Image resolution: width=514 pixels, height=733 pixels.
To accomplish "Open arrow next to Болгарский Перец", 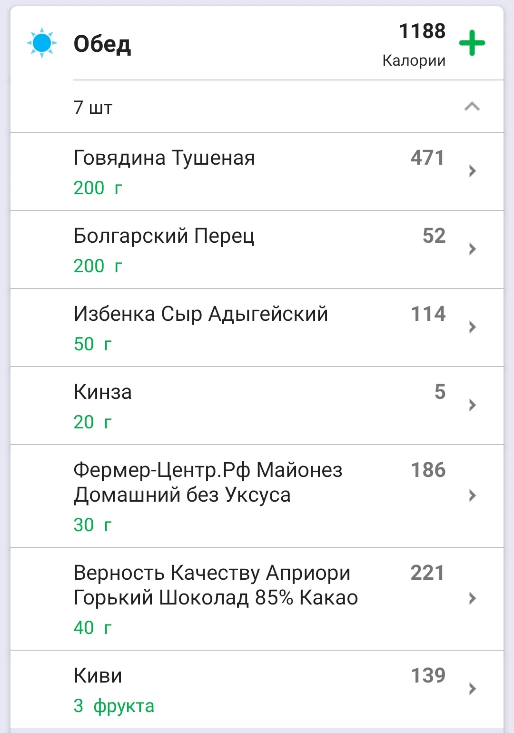I will (472, 249).
